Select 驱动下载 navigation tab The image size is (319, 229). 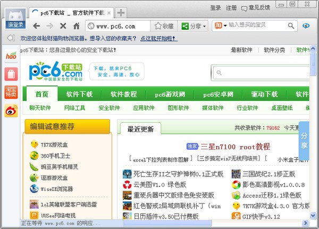(264, 94)
